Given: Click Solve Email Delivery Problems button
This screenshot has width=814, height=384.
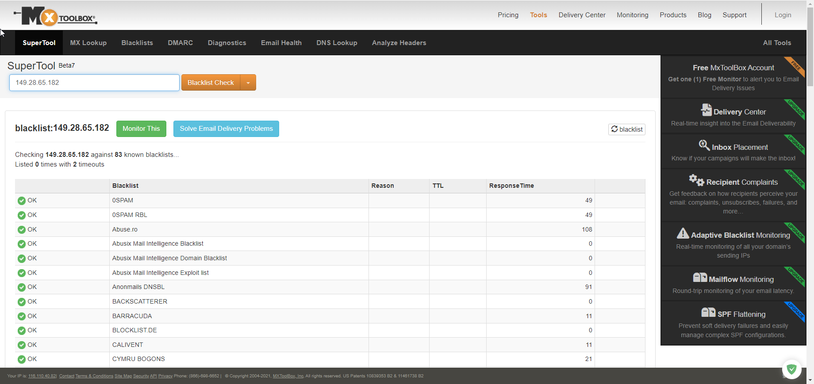Looking at the screenshot, I should point(226,129).
